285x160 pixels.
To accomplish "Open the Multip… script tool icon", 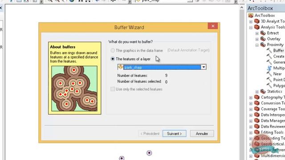I will click(x=269, y=68).
